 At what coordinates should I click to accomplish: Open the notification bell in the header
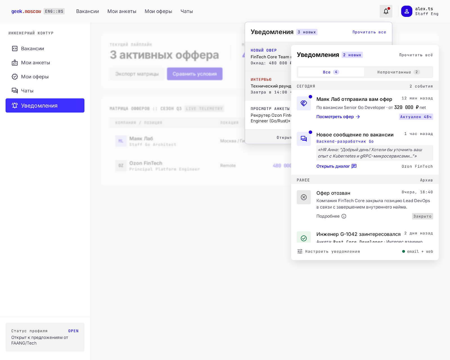(x=386, y=11)
